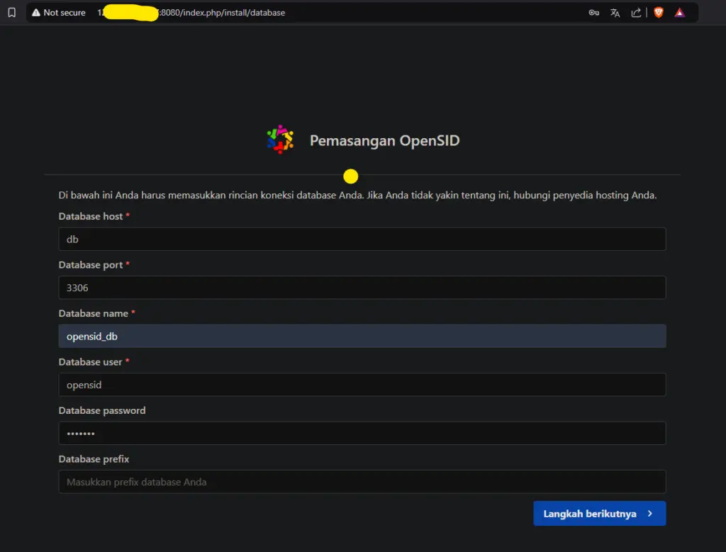This screenshot has height=552, width=726.
Task: Open the Brave Rewards triangle icon
Action: tap(680, 13)
